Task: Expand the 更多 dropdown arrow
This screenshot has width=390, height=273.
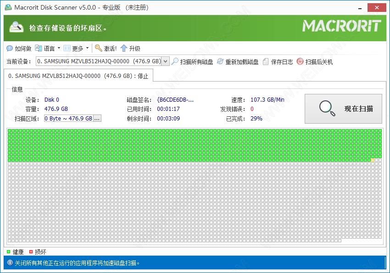Action: pos(88,48)
